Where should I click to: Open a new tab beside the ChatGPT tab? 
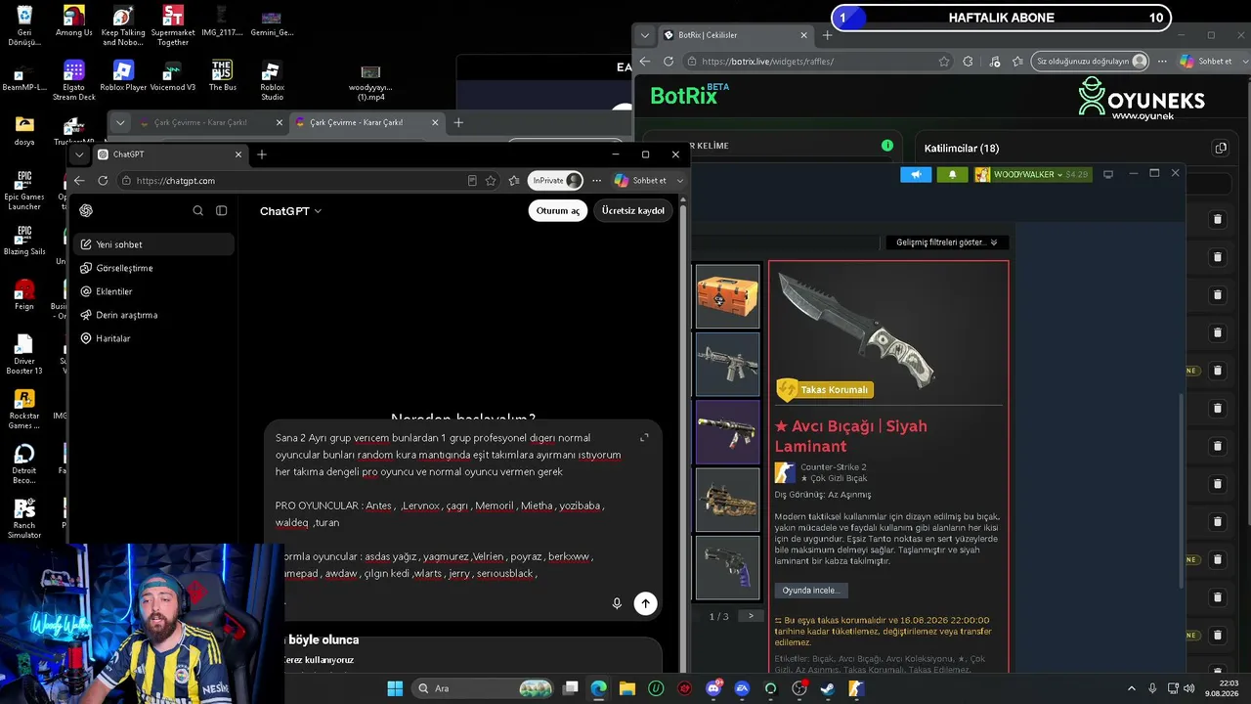click(262, 154)
